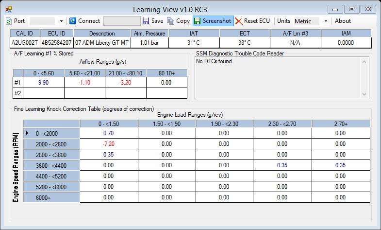Viewport: 381px width, 230px height.
Task: Select the 9.90 A/F learning cell
Action: point(43,83)
